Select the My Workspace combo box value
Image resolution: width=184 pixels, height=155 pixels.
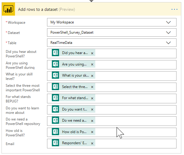62,22
